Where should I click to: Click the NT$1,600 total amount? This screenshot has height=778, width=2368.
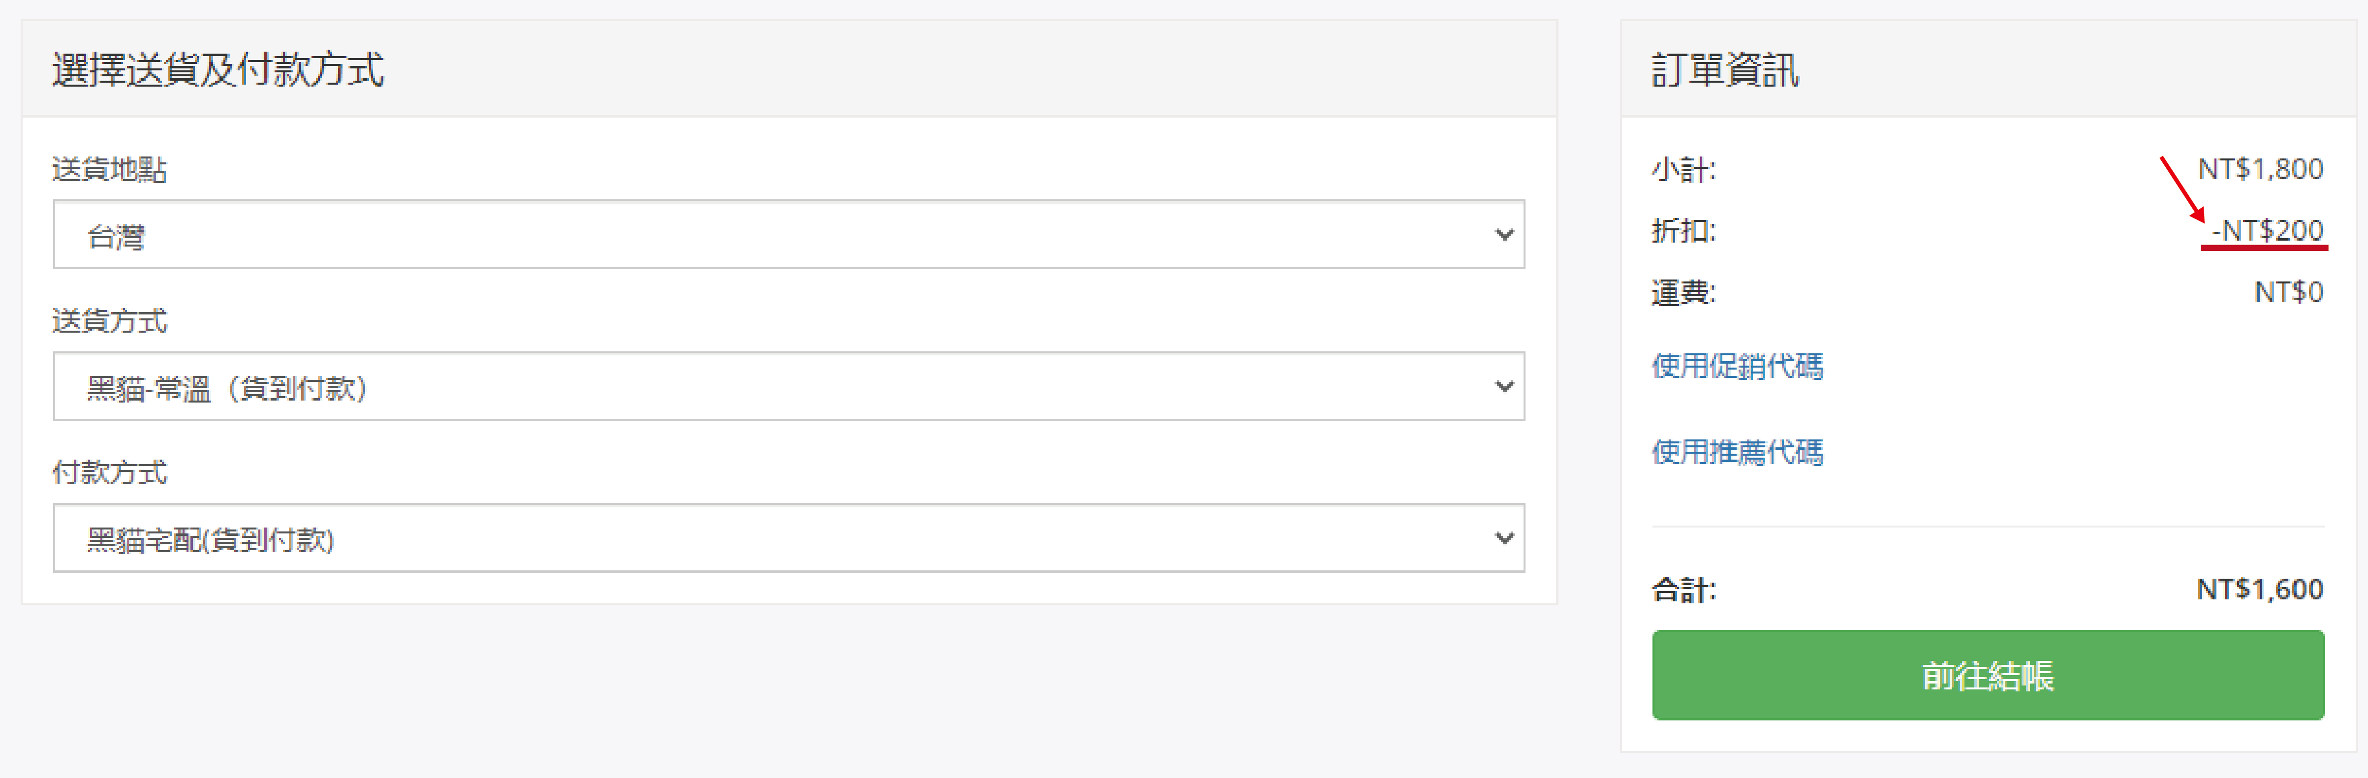[2259, 589]
